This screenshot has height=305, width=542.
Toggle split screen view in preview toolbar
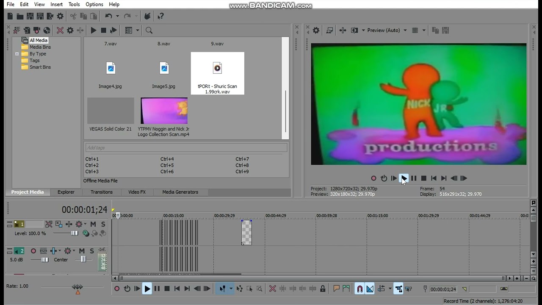[x=354, y=30]
